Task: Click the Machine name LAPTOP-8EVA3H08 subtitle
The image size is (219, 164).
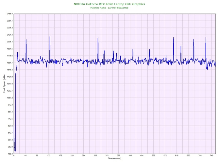Action: 109,8
